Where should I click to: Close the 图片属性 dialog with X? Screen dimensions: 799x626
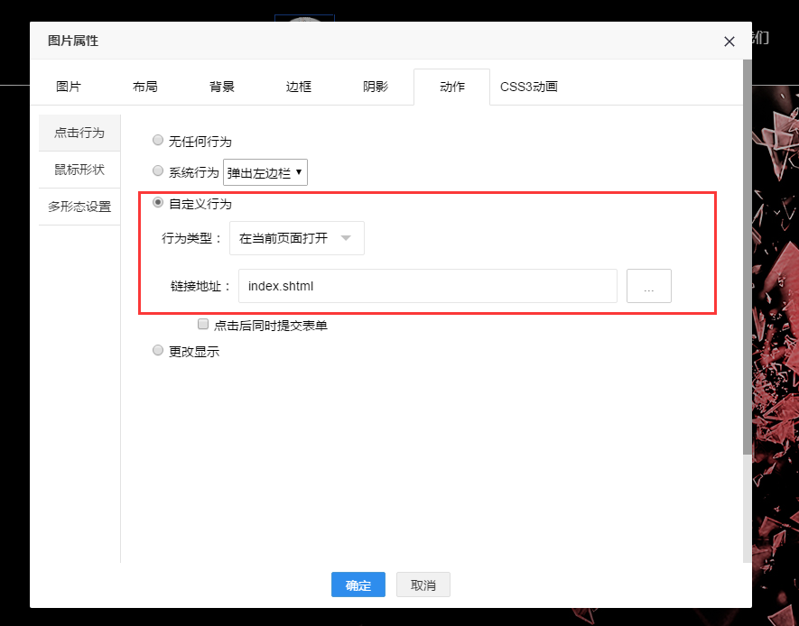tap(729, 41)
